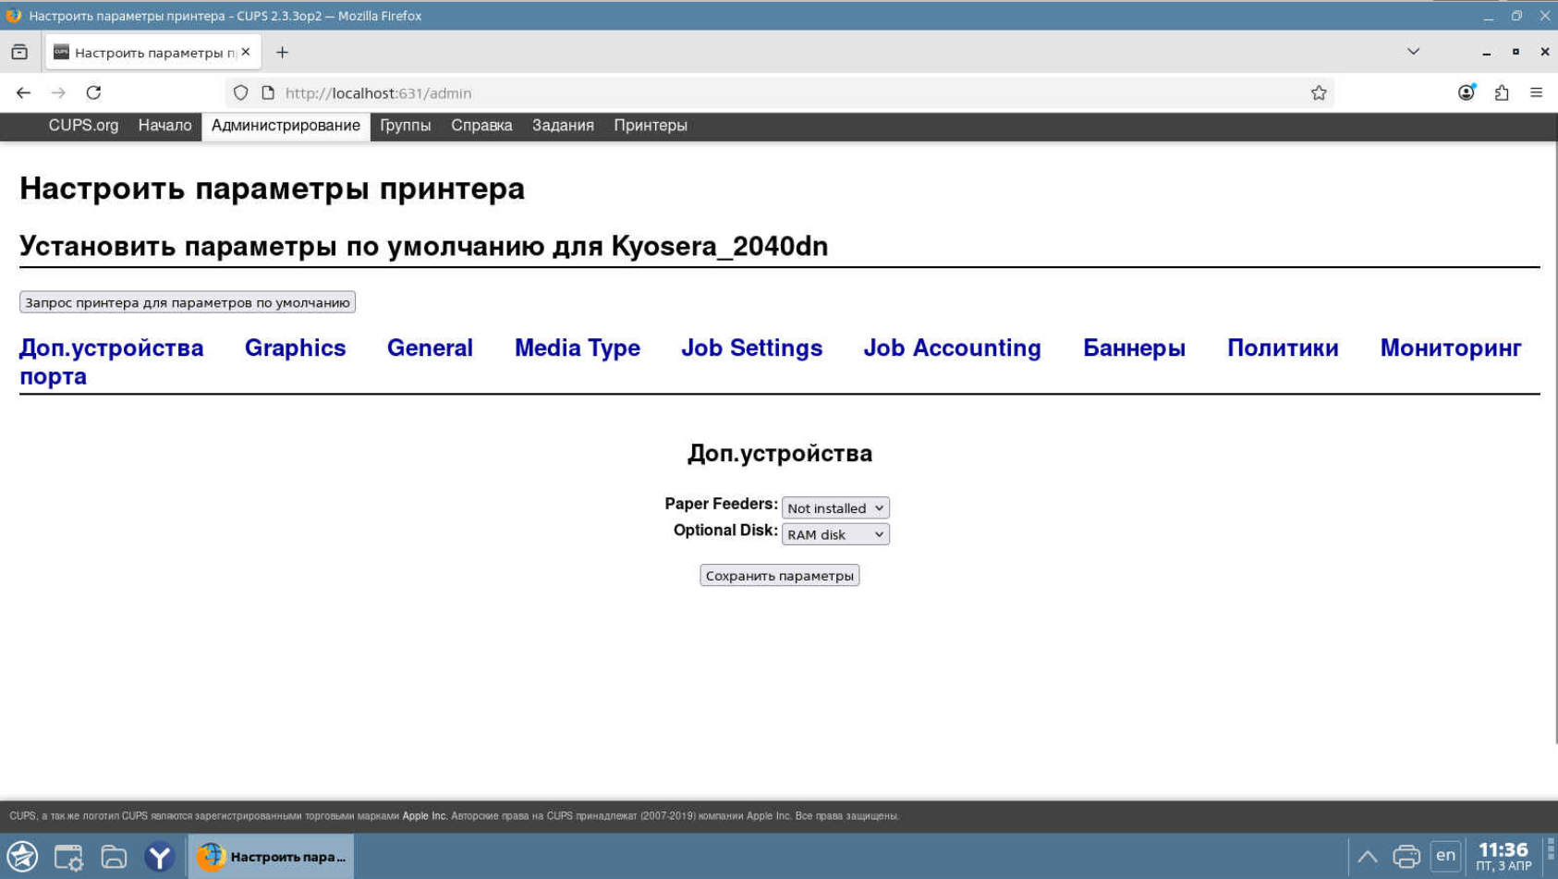Click the URL address bar field
Viewport: 1558px width, 879px height.
785,92
